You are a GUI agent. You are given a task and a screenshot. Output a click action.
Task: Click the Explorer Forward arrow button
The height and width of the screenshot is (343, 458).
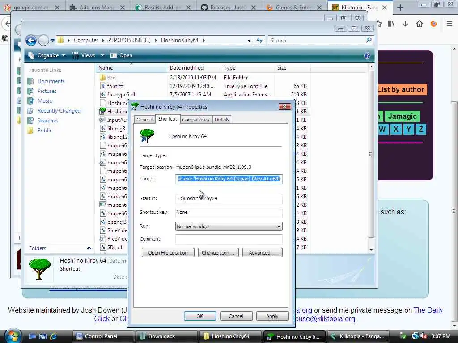point(43,40)
